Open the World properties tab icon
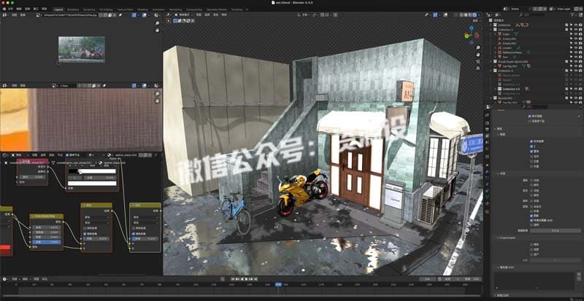 pyautogui.click(x=487, y=149)
